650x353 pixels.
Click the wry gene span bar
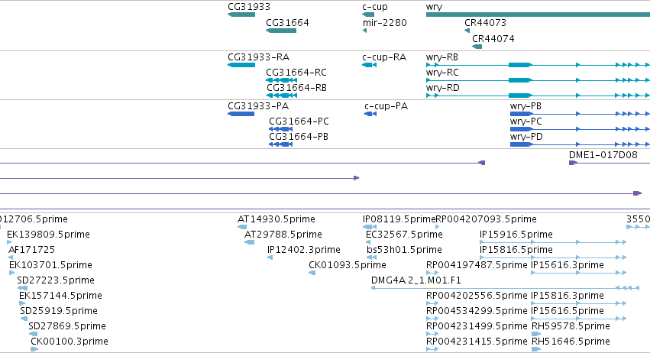(x=538, y=15)
